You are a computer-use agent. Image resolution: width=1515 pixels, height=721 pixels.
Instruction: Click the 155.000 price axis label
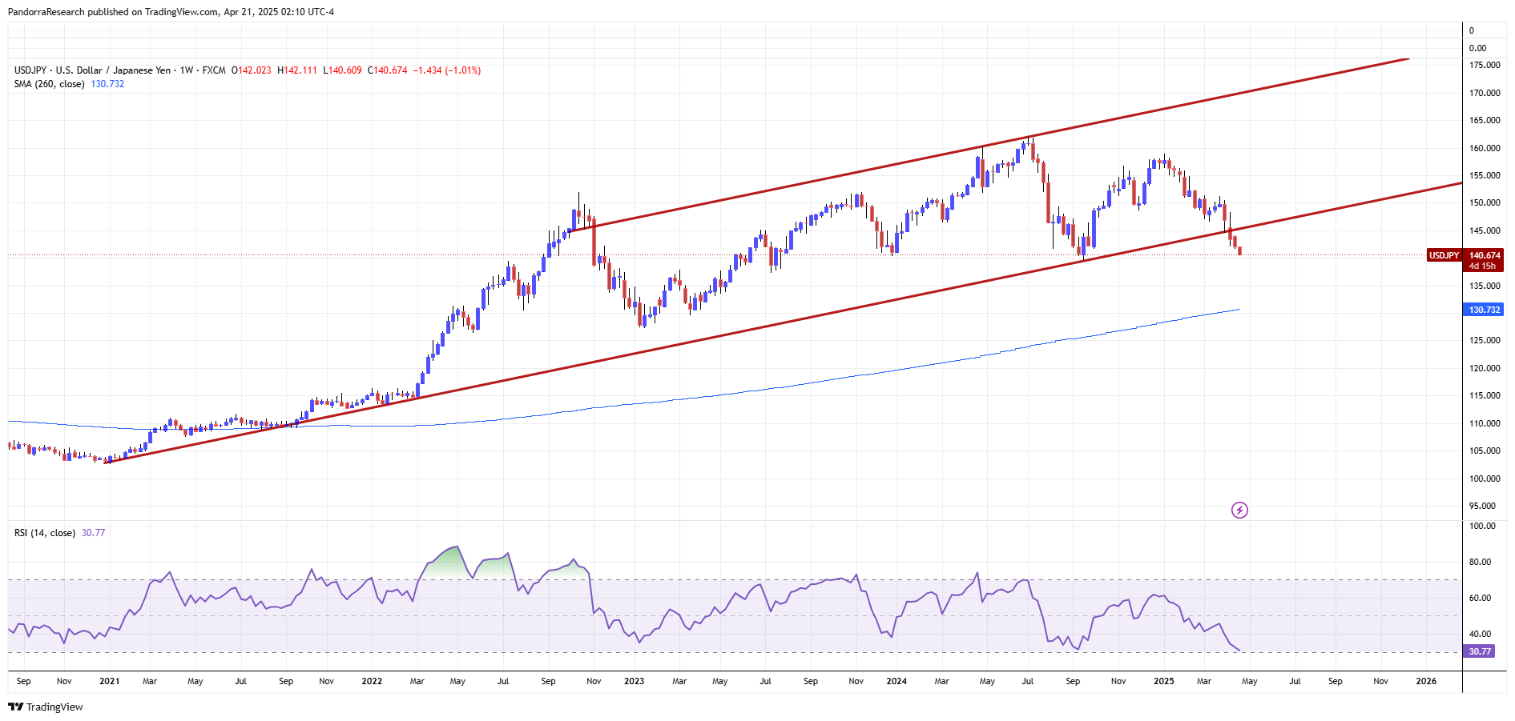click(x=1485, y=175)
